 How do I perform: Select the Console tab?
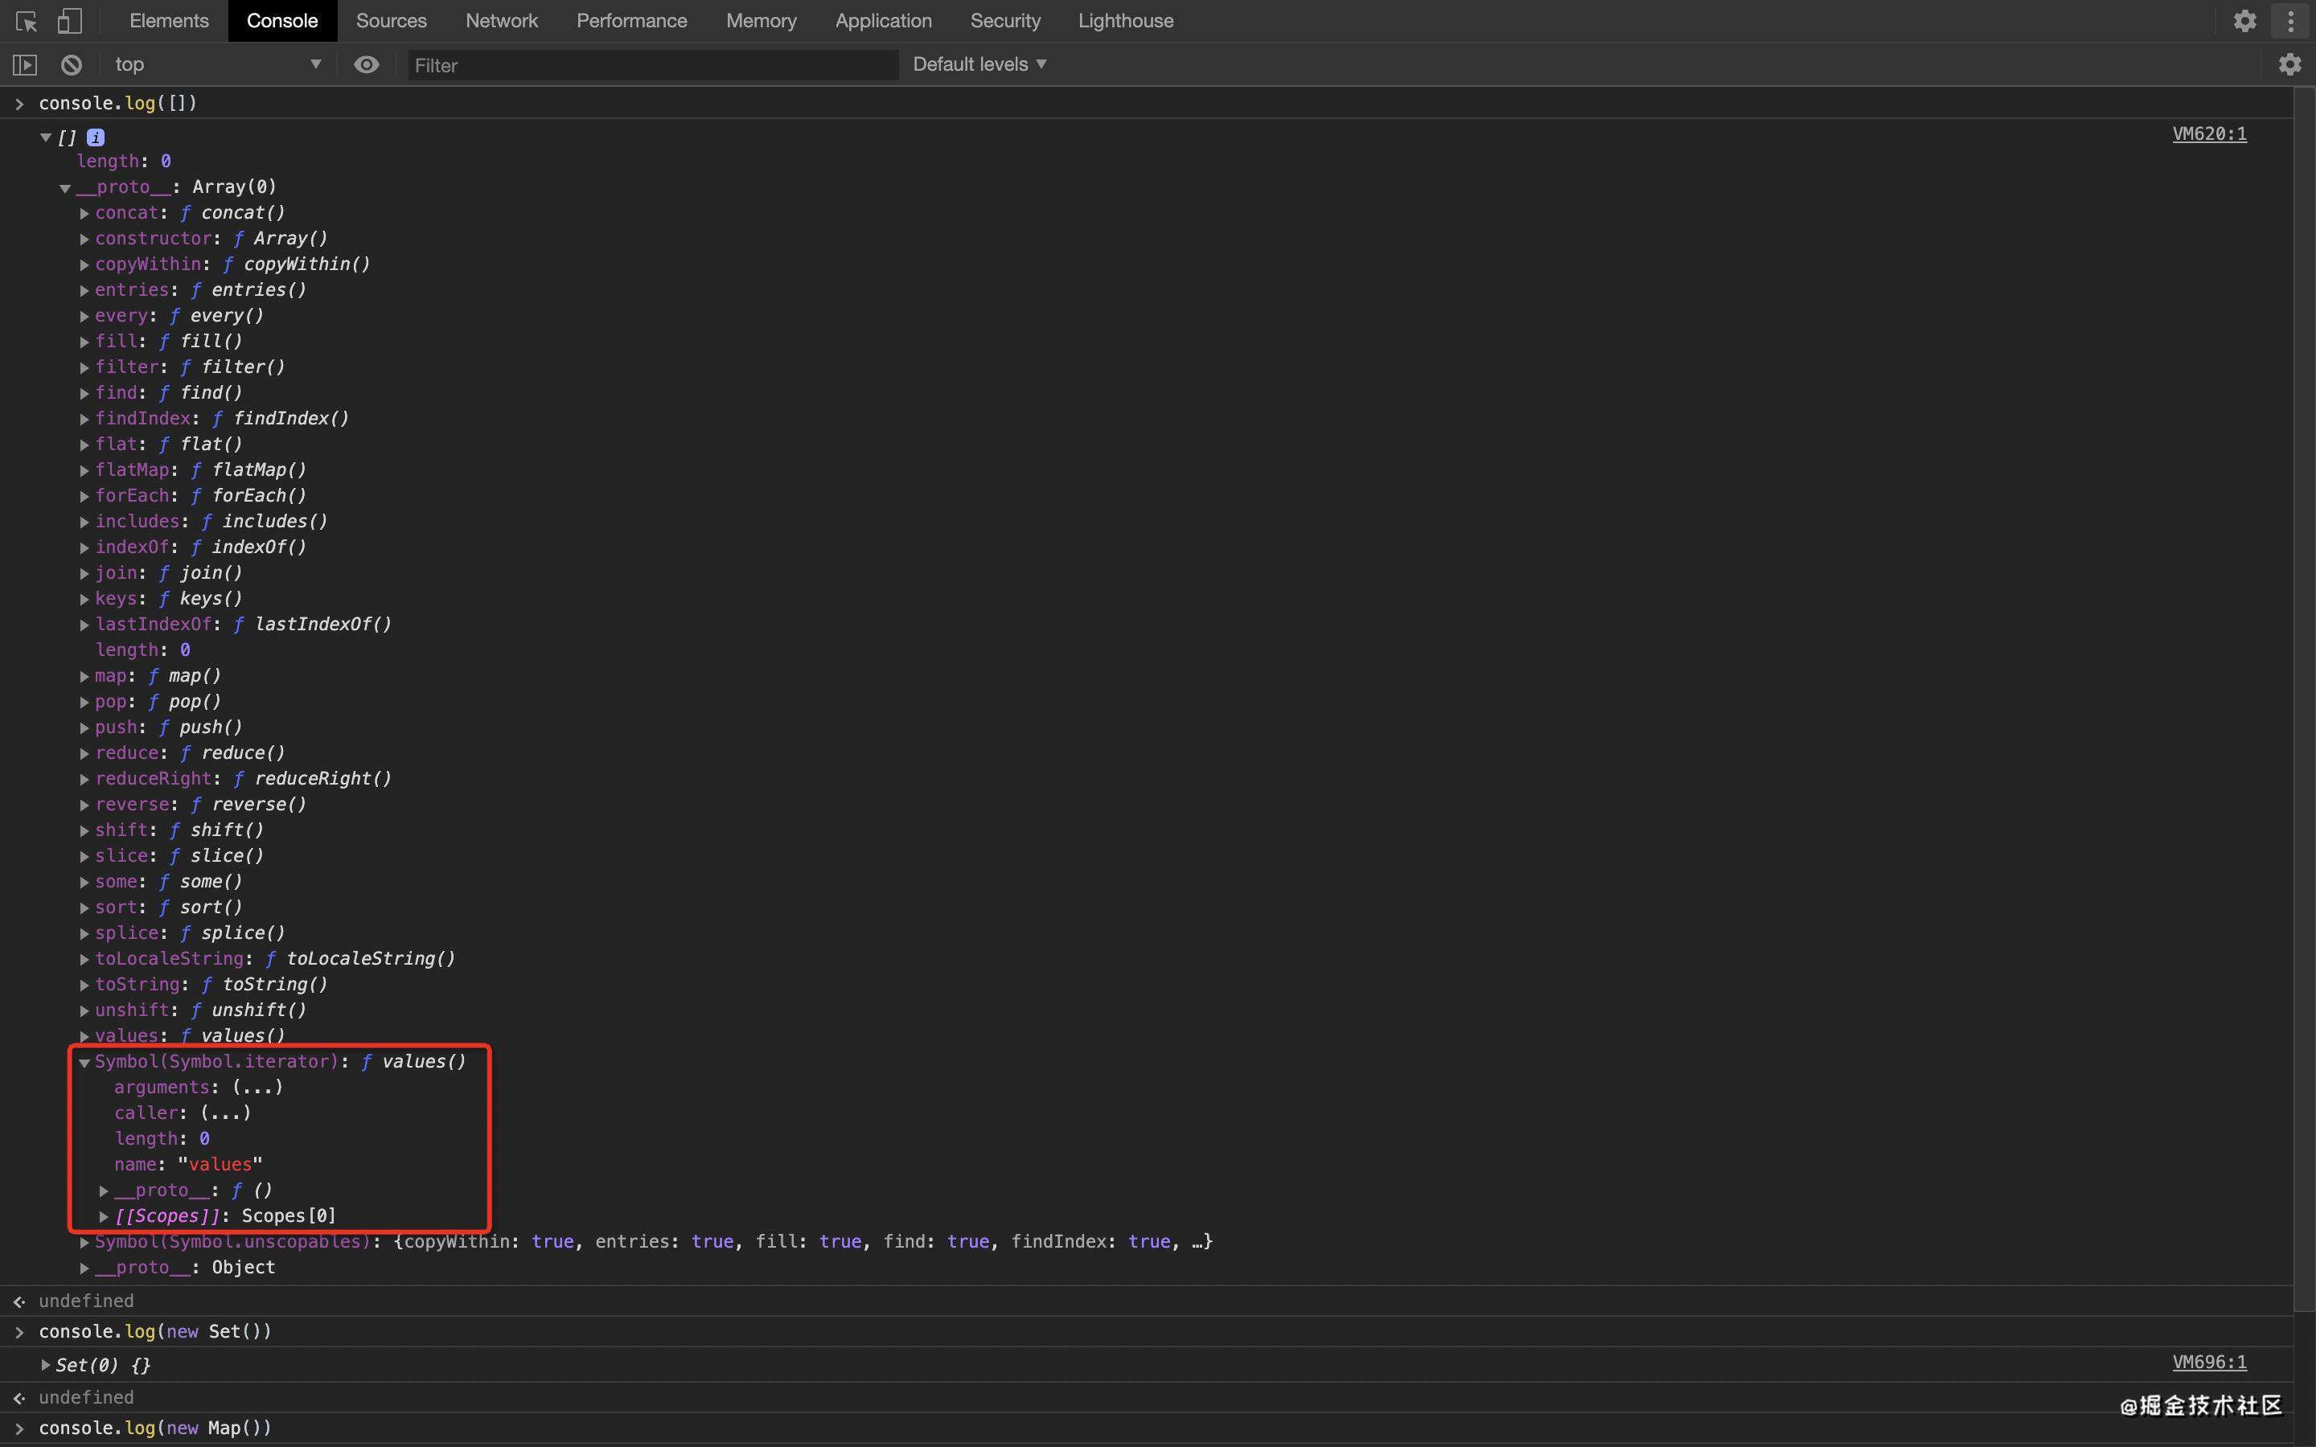(282, 21)
